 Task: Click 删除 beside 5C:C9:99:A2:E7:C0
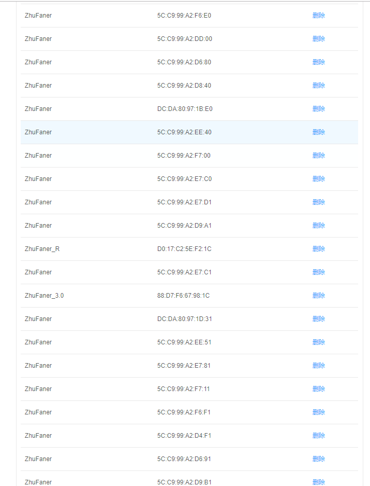click(x=319, y=179)
